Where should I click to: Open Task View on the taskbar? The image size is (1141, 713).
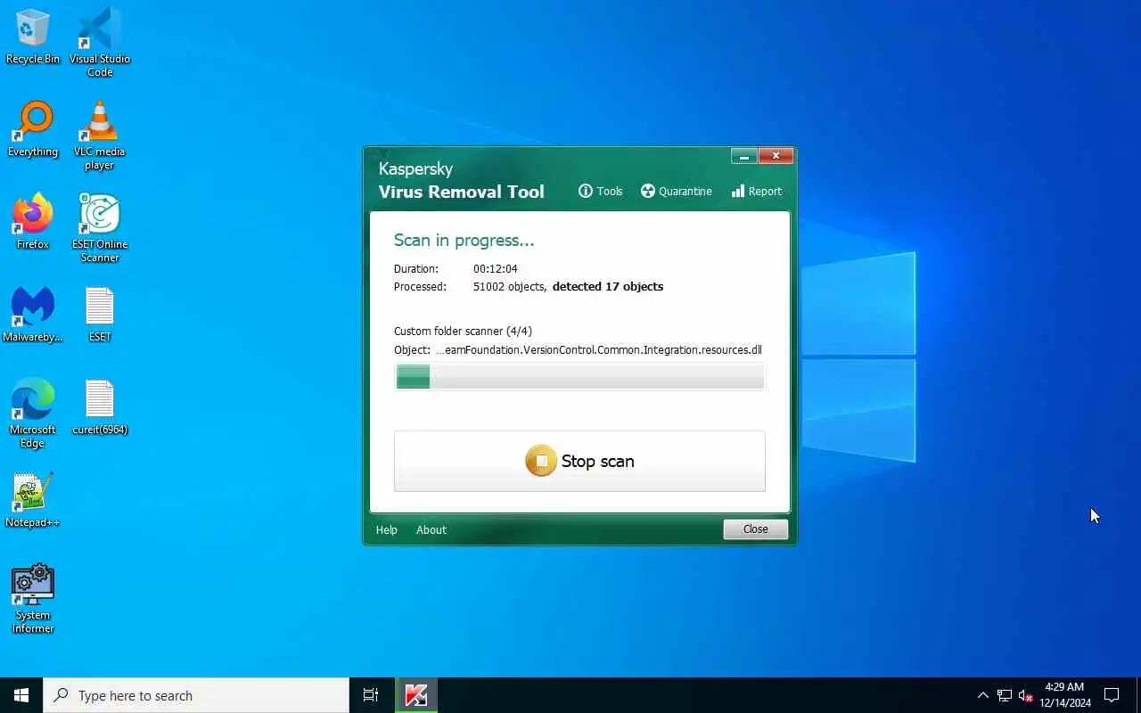click(371, 695)
